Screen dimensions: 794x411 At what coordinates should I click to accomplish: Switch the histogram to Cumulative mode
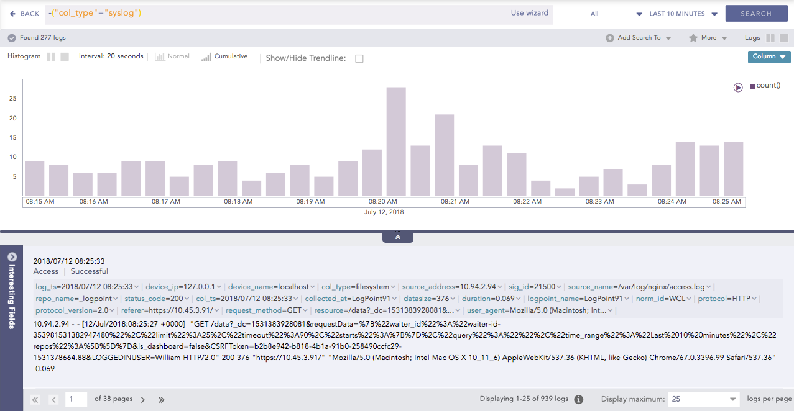pos(224,56)
